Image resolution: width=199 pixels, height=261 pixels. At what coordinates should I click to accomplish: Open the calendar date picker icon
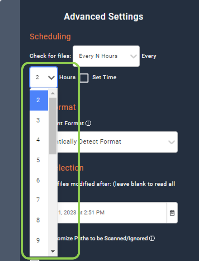pyautogui.click(x=172, y=213)
